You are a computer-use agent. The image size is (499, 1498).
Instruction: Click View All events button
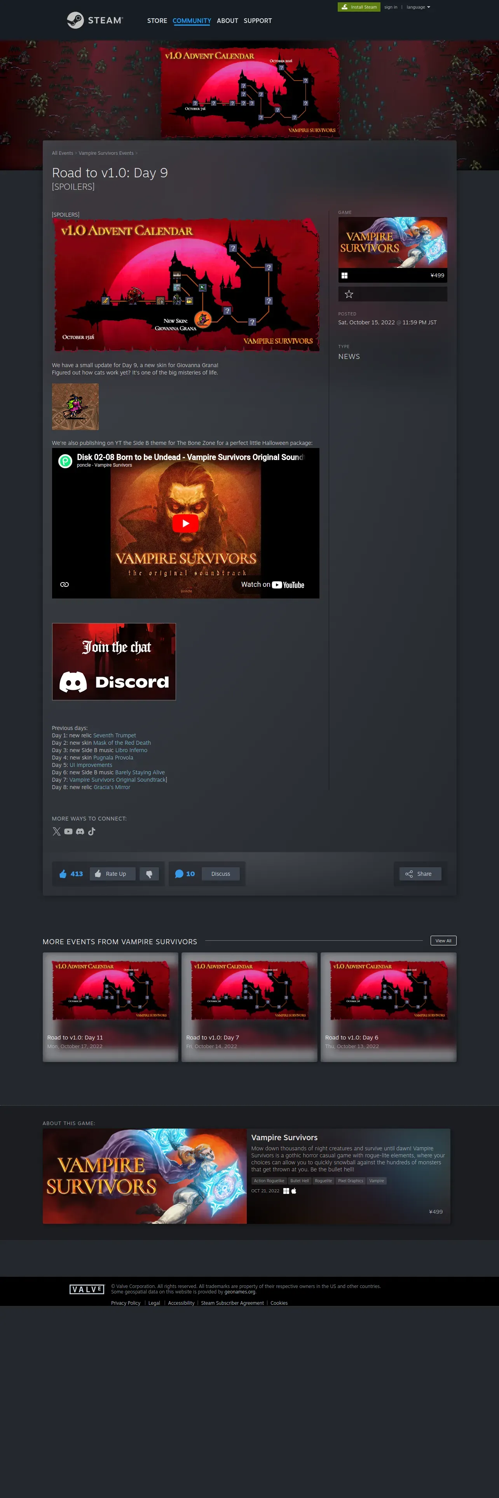(443, 941)
